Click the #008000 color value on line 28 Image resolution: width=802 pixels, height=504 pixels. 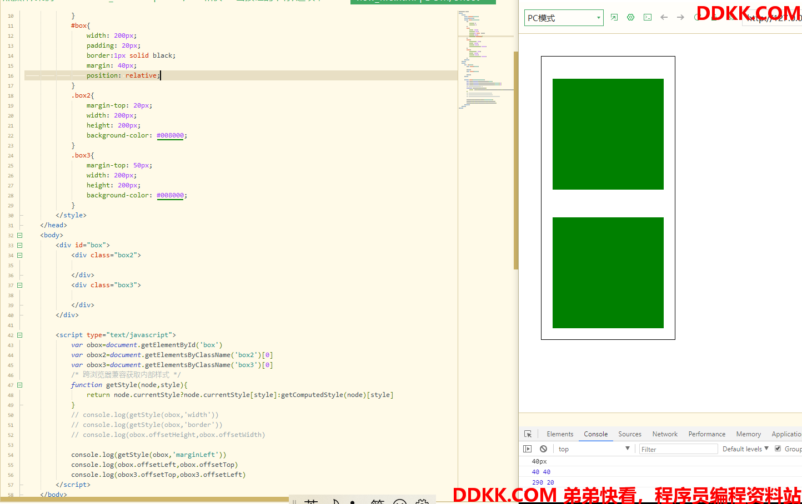170,195
